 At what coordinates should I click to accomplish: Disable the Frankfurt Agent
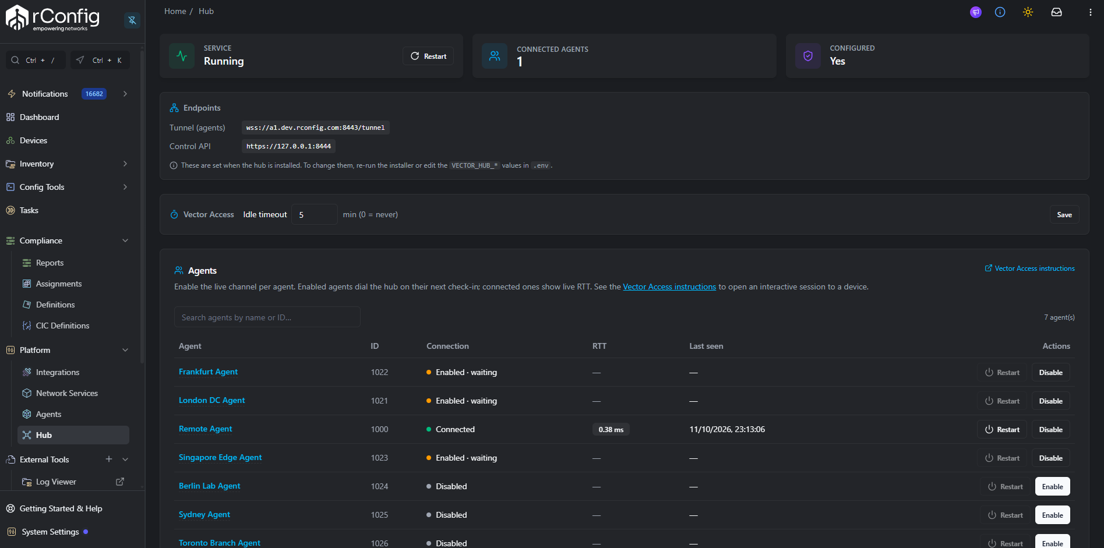(x=1051, y=372)
